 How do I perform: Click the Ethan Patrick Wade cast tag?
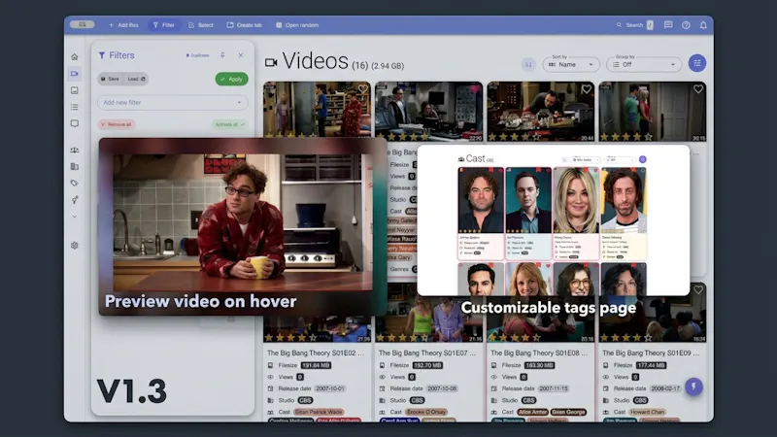[319, 412]
